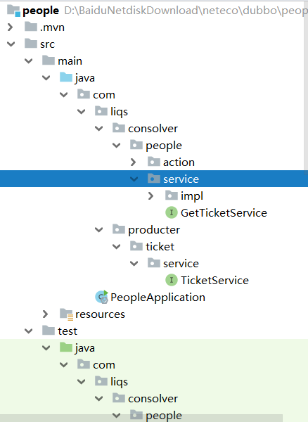This screenshot has width=308, height=422.
Task: Click the PeopleApplication runnable class icon
Action: coord(102,297)
